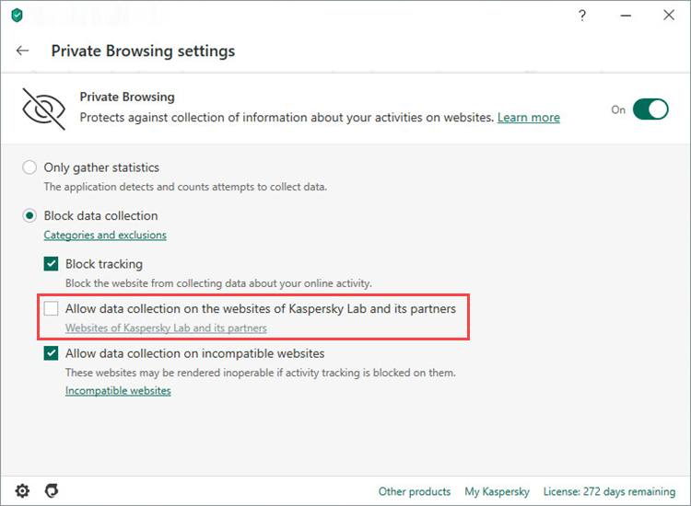
Task: Open settings via the gear icon
Action: [22, 490]
